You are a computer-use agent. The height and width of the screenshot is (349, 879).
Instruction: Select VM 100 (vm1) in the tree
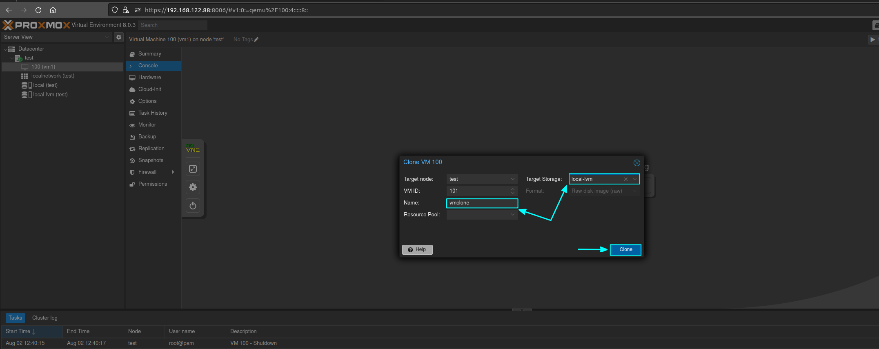[x=62, y=67]
